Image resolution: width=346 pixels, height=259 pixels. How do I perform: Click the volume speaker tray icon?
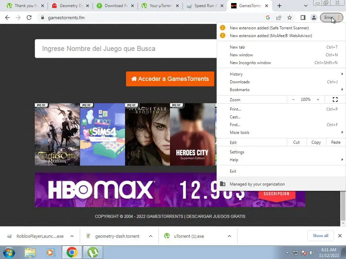pyautogui.click(x=312, y=253)
